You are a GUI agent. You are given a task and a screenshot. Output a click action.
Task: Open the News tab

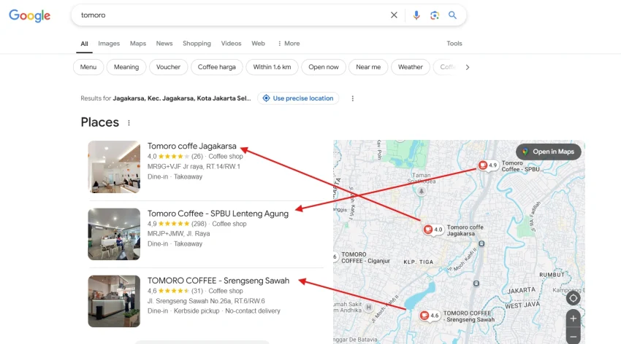click(x=164, y=44)
